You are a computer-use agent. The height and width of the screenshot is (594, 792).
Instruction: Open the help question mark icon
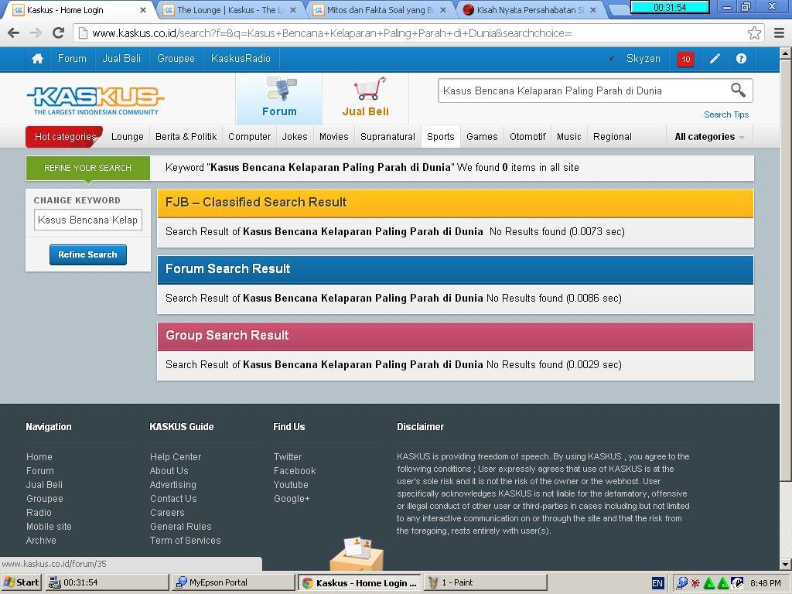click(x=741, y=59)
